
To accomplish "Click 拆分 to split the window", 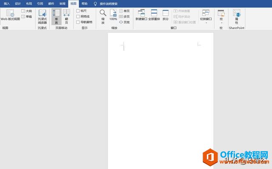I will coord(165,15).
